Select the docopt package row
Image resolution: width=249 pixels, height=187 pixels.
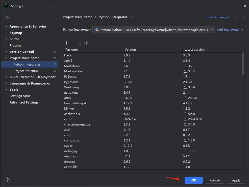point(153,161)
